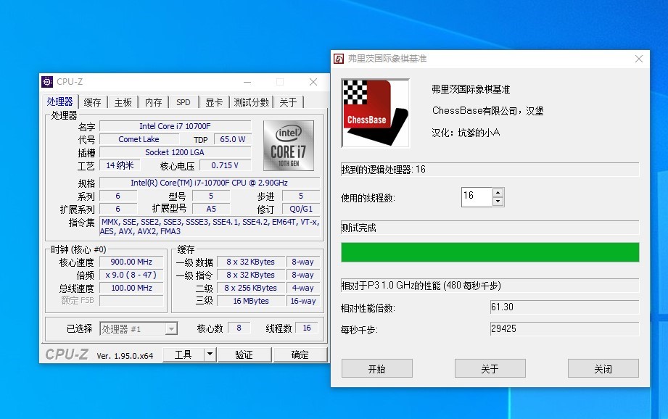
Task: Select the 处理器 tab
Action: [60, 101]
